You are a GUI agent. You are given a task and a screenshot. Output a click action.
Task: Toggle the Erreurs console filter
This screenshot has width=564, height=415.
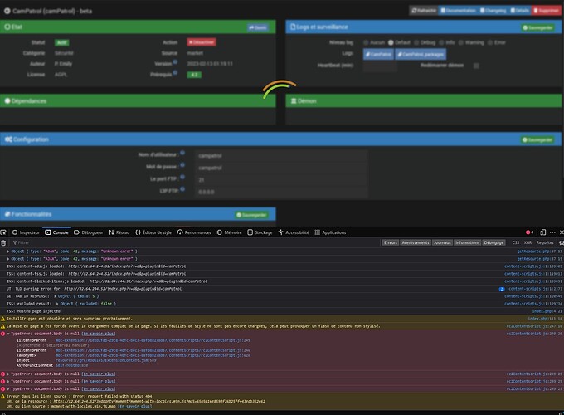391,242
